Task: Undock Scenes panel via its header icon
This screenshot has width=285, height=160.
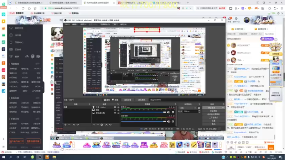Action: coord(89,104)
